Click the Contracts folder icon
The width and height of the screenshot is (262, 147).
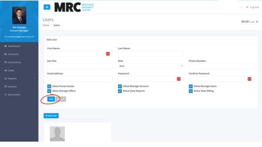[x=5, y=54]
